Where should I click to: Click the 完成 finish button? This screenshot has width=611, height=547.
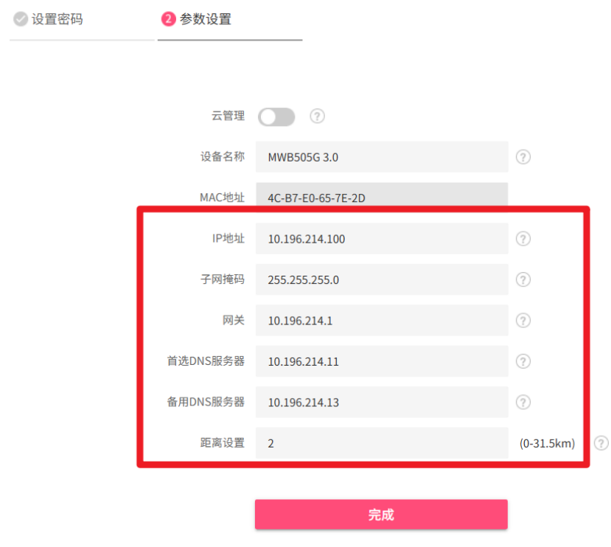coord(381,515)
